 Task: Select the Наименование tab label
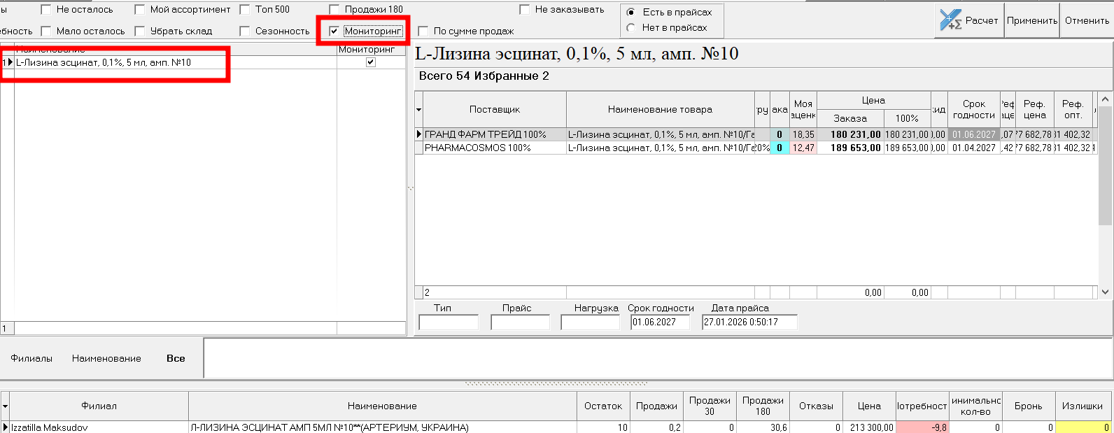click(x=106, y=358)
